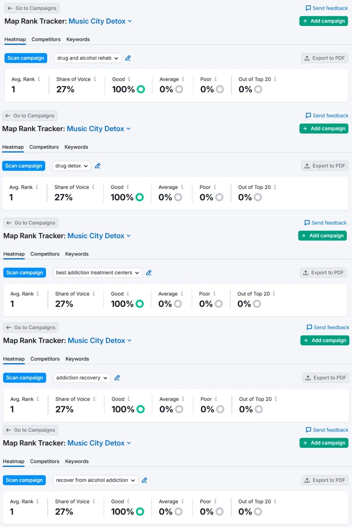Click the bottom-most Add campaign button
This screenshot has width=352, height=528.
[x=324, y=443]
